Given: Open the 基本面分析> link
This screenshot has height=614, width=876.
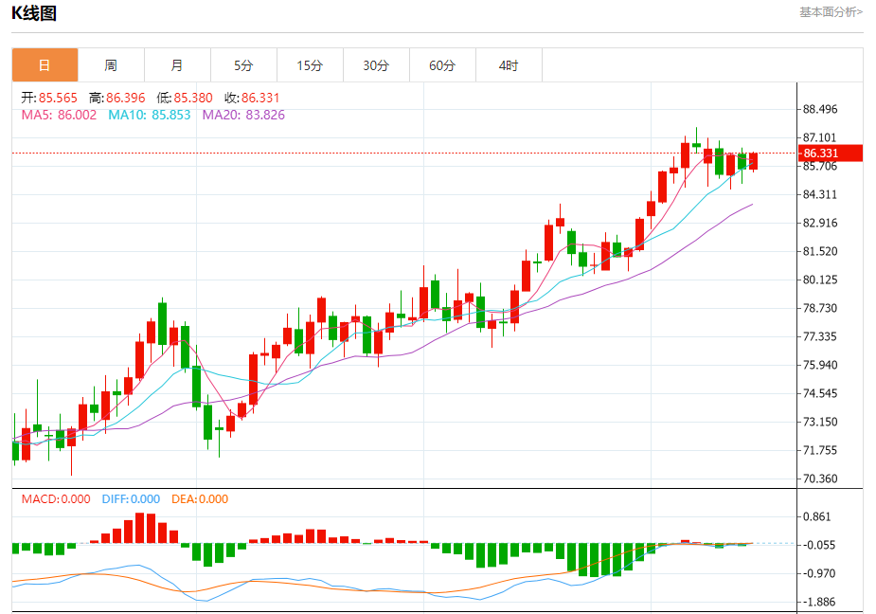Looking at the screenshot, I should coord(831,12).
